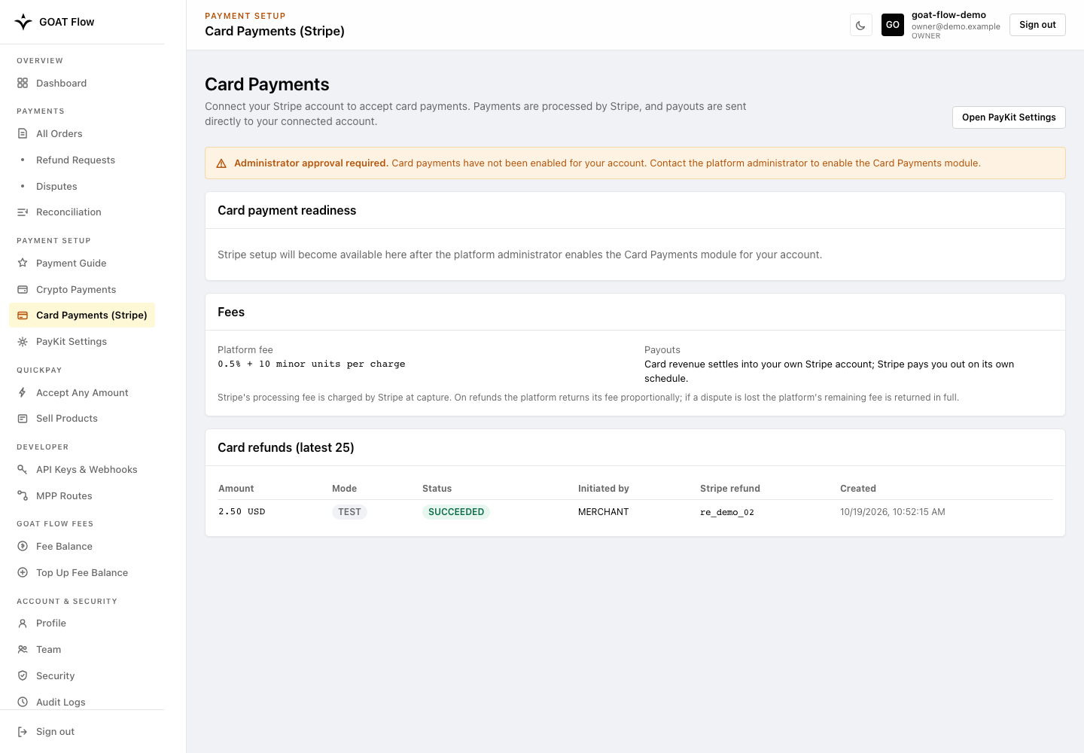Click the warning triangle in the approval banner
Image resolution: width=1084 pixels, height=753 pixels.
click(x=221, y=163)
